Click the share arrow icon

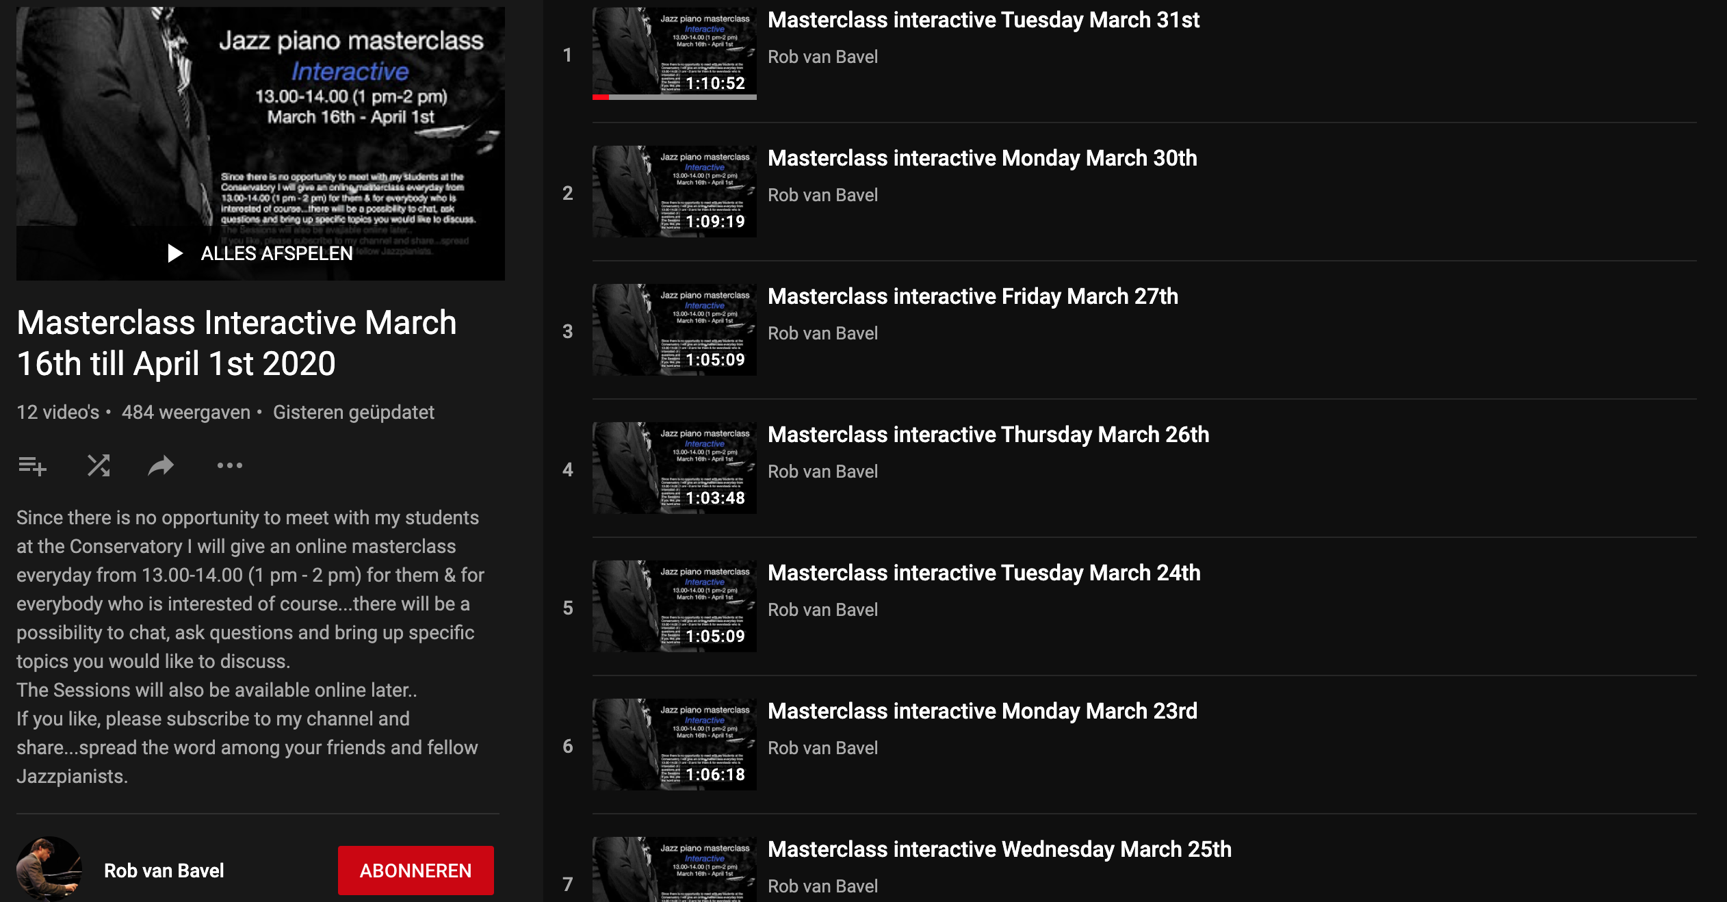(161, 466)
